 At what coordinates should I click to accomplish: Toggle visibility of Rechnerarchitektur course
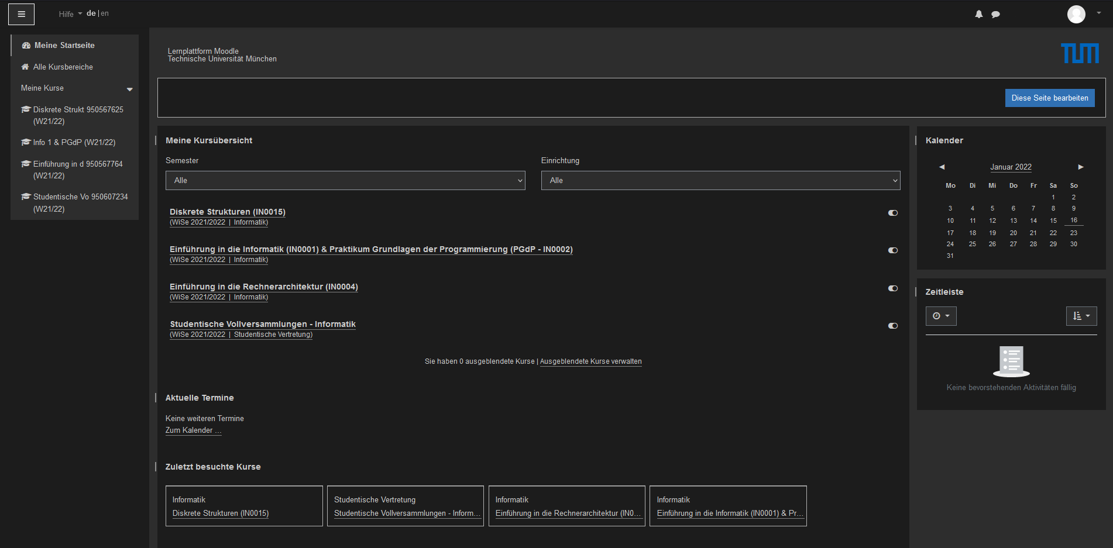[893, 288]
